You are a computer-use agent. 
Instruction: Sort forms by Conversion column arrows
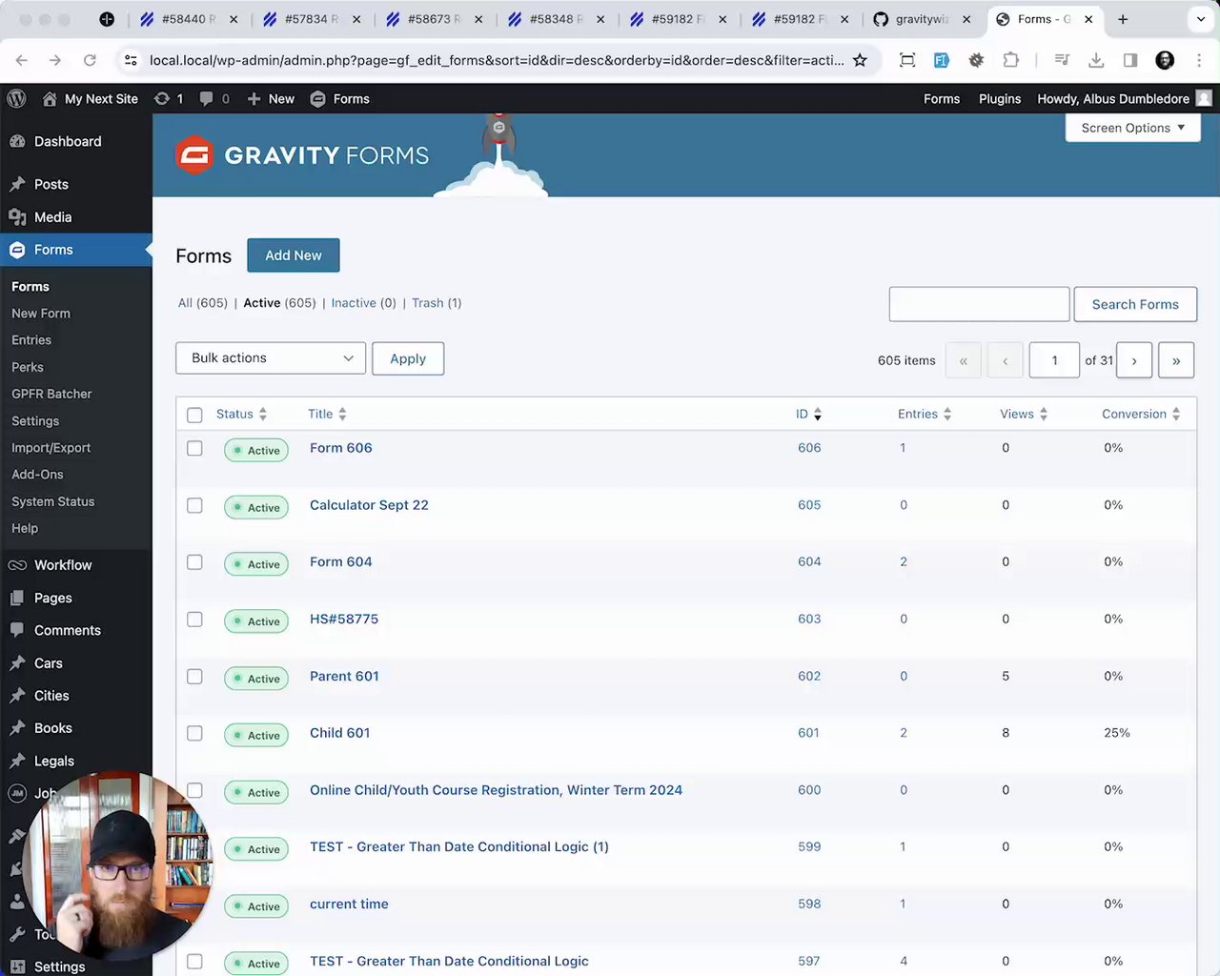tap(1176, 414)
